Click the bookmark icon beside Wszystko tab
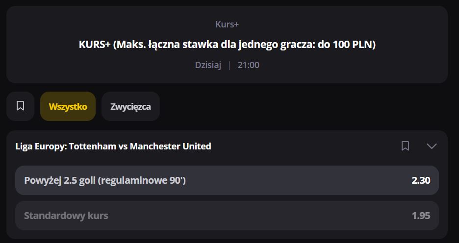 pyautogui.click(x=20, y=106)
